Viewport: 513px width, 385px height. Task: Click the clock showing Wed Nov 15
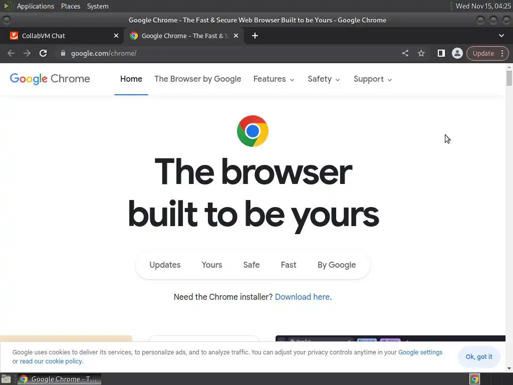point(483,6)
